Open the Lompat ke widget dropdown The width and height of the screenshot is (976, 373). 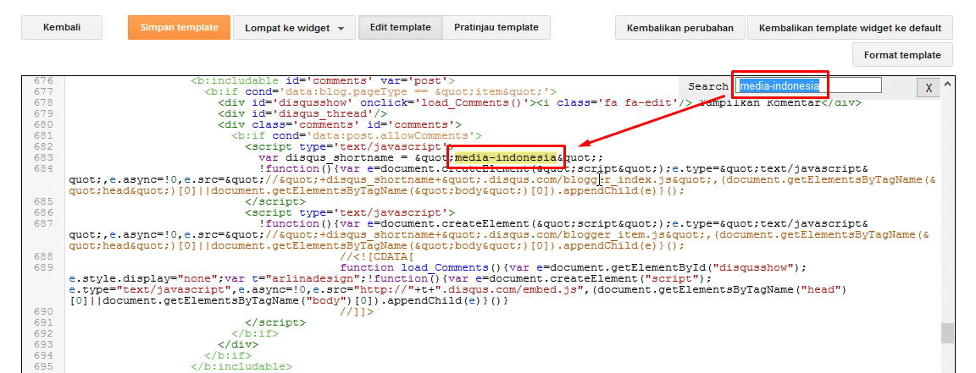[295, 28]
